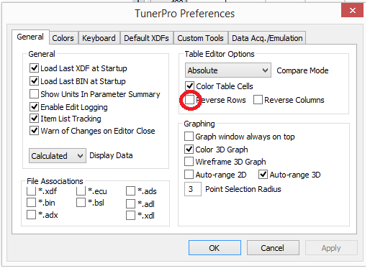Screen dimensions: 370x271
Task: Open the Keyboard tab
Action: (99, 38)
